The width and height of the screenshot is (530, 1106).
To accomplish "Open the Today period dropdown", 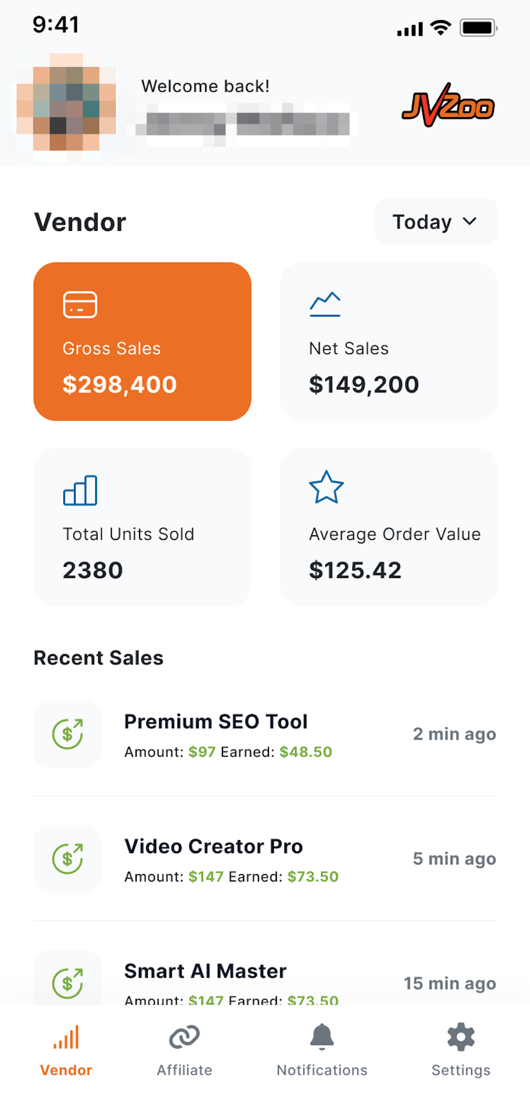I will 436,221.
